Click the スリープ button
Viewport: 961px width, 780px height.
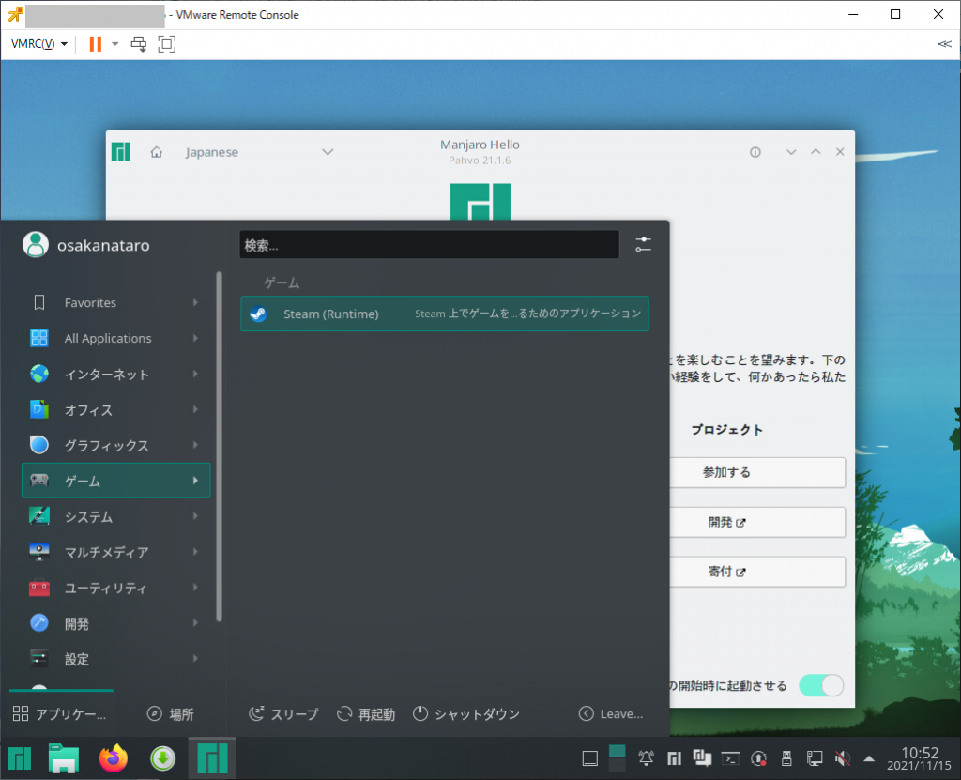[x=283, y=713]
